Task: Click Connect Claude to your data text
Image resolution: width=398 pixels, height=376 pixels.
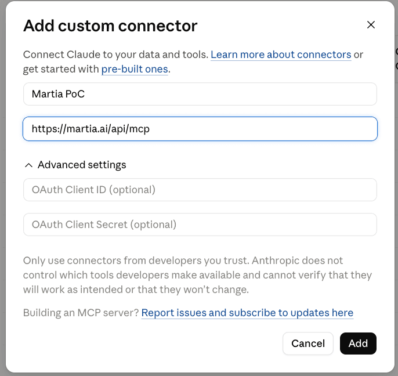Action: point(116,55)
